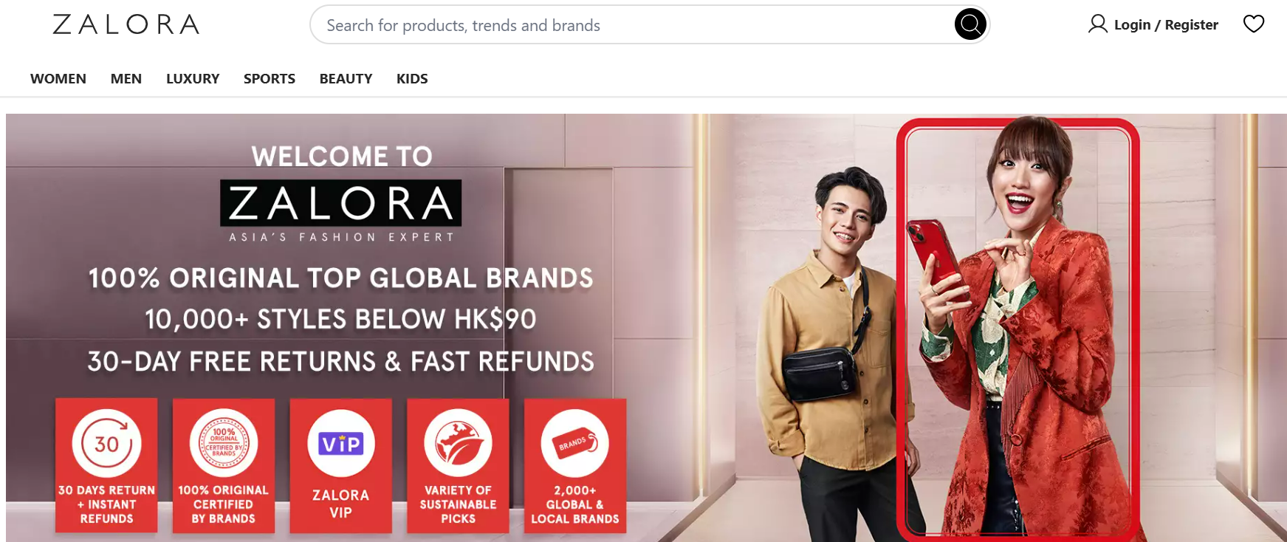Open the SPORTS category
Image resolution: width=1287 pixels, height=542 pixels.
click(x=270, y=78)
